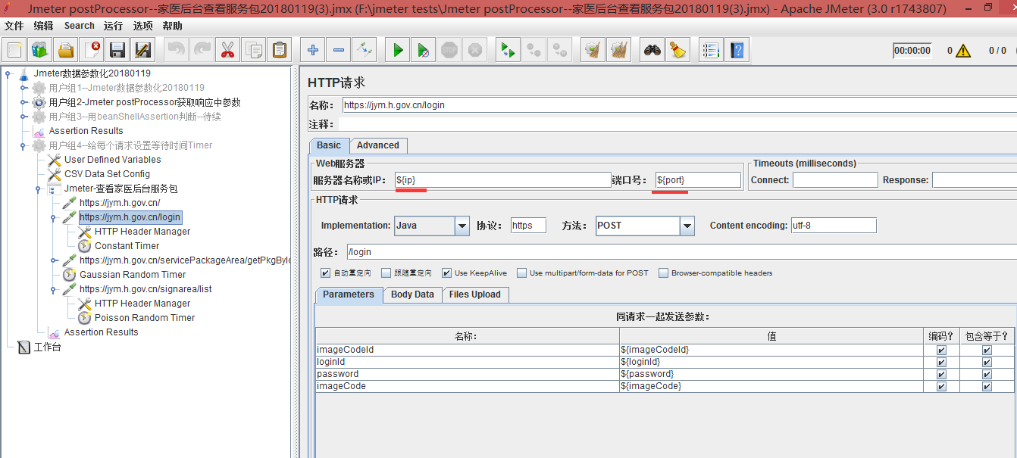
Task: Collapse the Jmeter-查看家医后台服务包 node
Action: tap(39, 188)
